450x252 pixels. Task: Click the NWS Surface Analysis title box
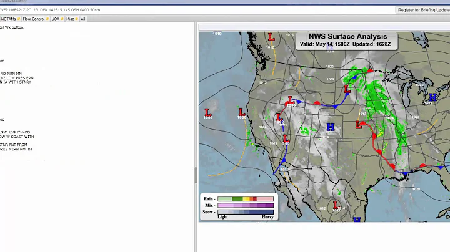pos(347,41)
